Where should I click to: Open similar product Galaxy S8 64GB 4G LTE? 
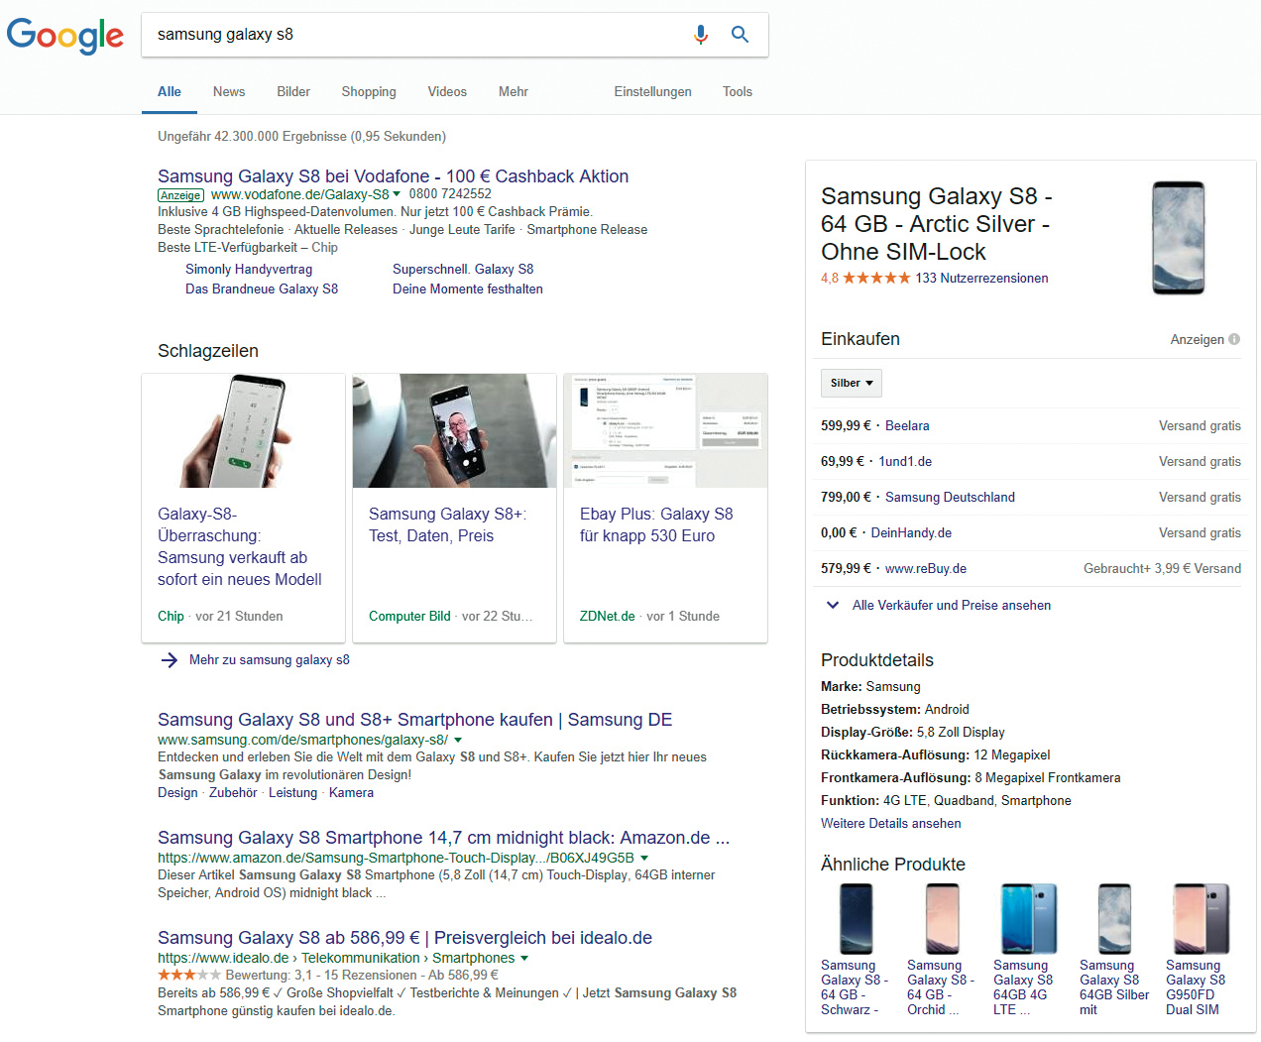point(1026,950)
